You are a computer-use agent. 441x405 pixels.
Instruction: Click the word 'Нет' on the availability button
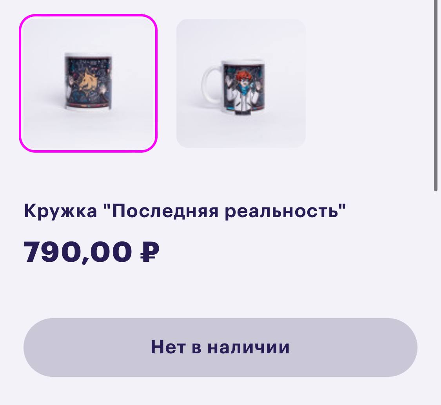[169, 347]
